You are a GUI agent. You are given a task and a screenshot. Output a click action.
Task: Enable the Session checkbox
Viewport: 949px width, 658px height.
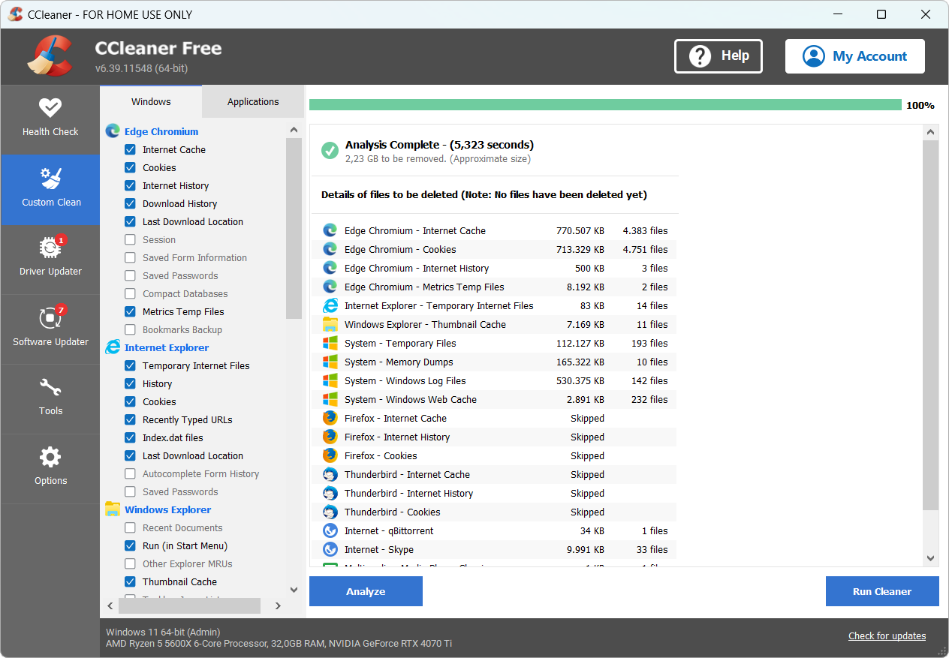[130, 239]
